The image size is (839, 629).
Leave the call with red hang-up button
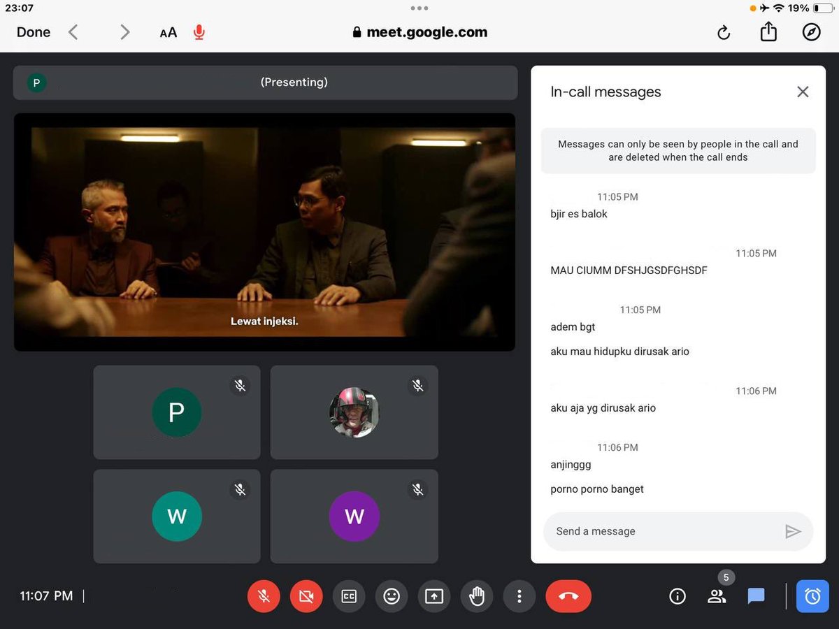[x=568, y=597]
